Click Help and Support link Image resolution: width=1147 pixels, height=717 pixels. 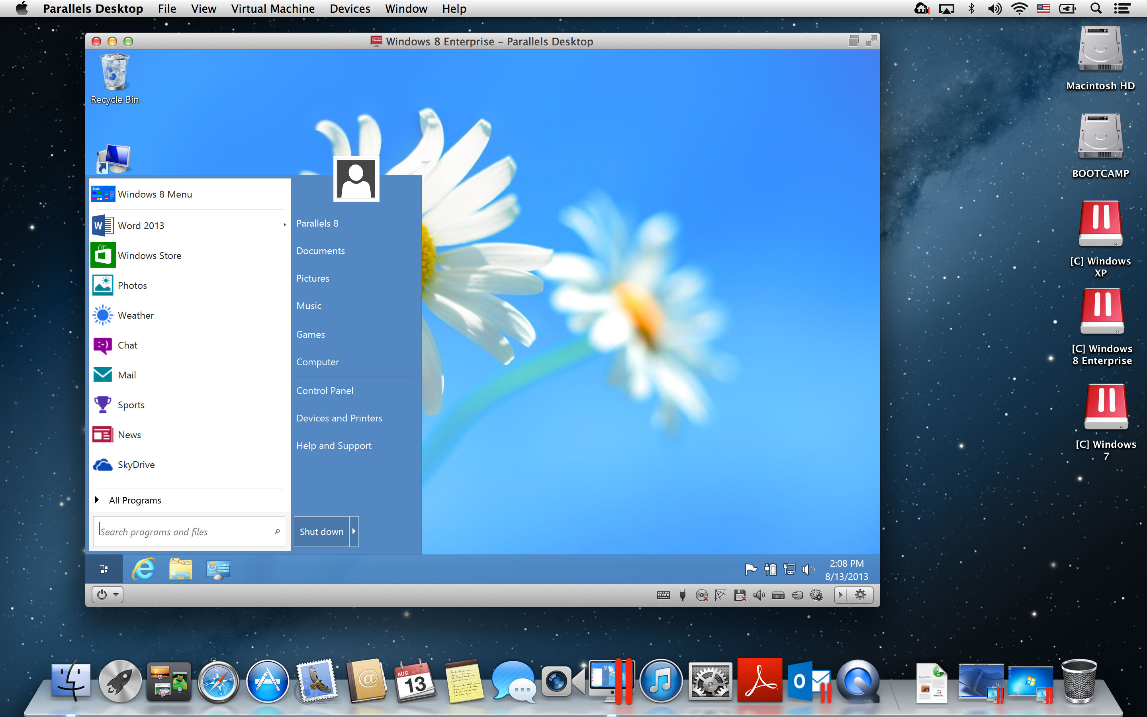(335, 445)
